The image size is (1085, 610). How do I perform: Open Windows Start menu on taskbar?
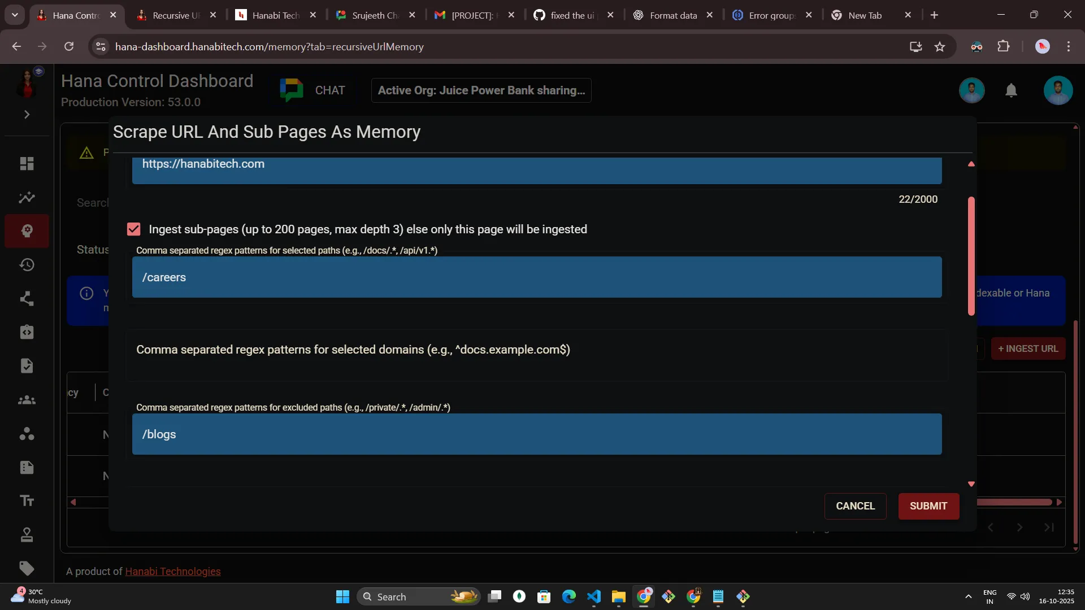[x=342, y=596]
